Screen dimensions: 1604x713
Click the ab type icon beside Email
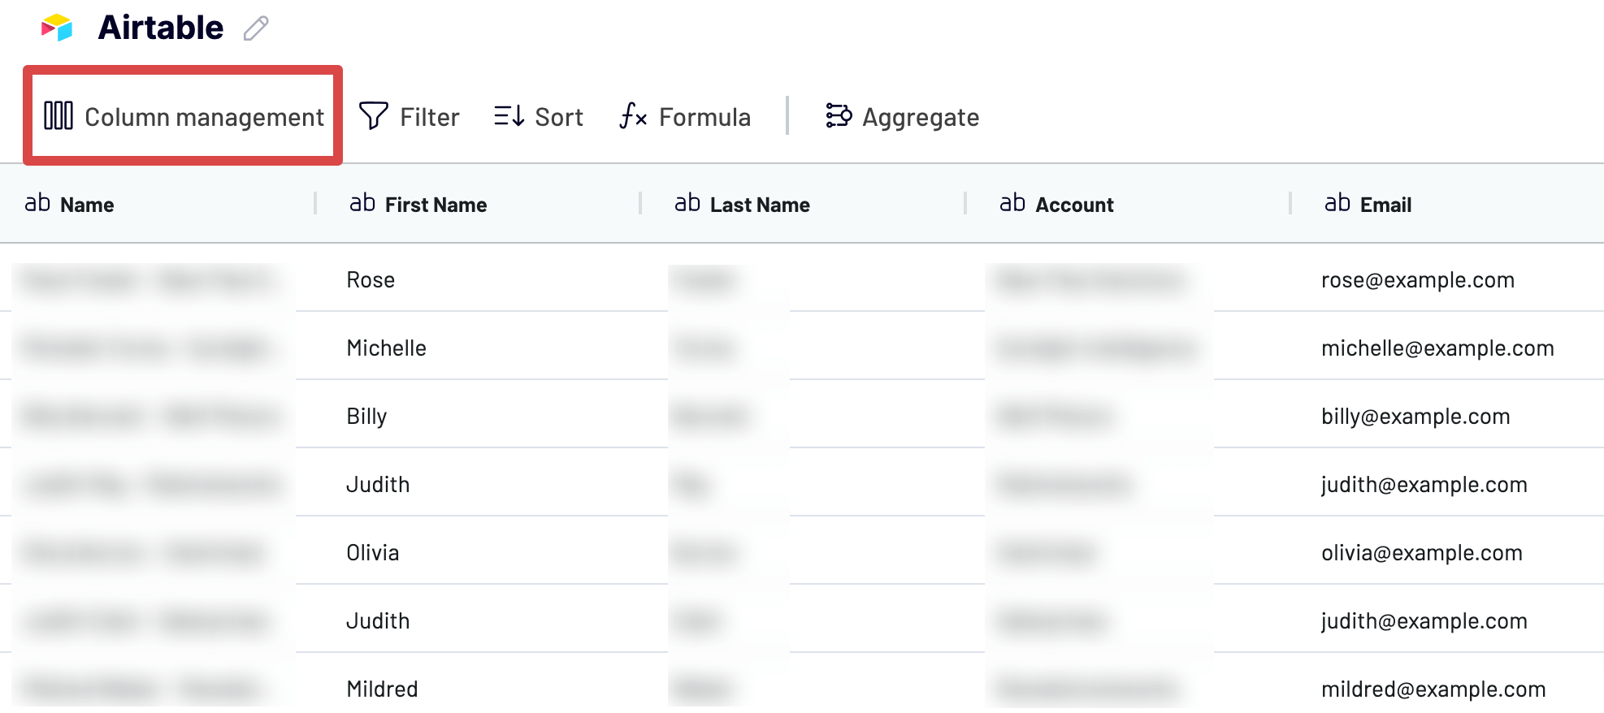pyautogui.click(x=1337, y=203)
